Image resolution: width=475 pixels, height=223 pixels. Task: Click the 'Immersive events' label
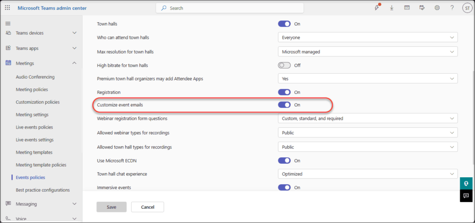[x=114, y=187]
